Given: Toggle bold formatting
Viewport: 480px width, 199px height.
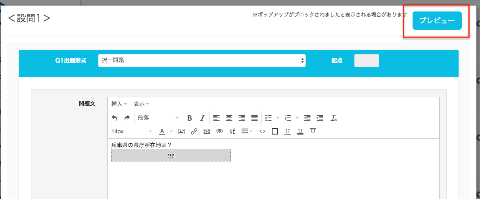Looking at the screenshot, I should (190, 118).
